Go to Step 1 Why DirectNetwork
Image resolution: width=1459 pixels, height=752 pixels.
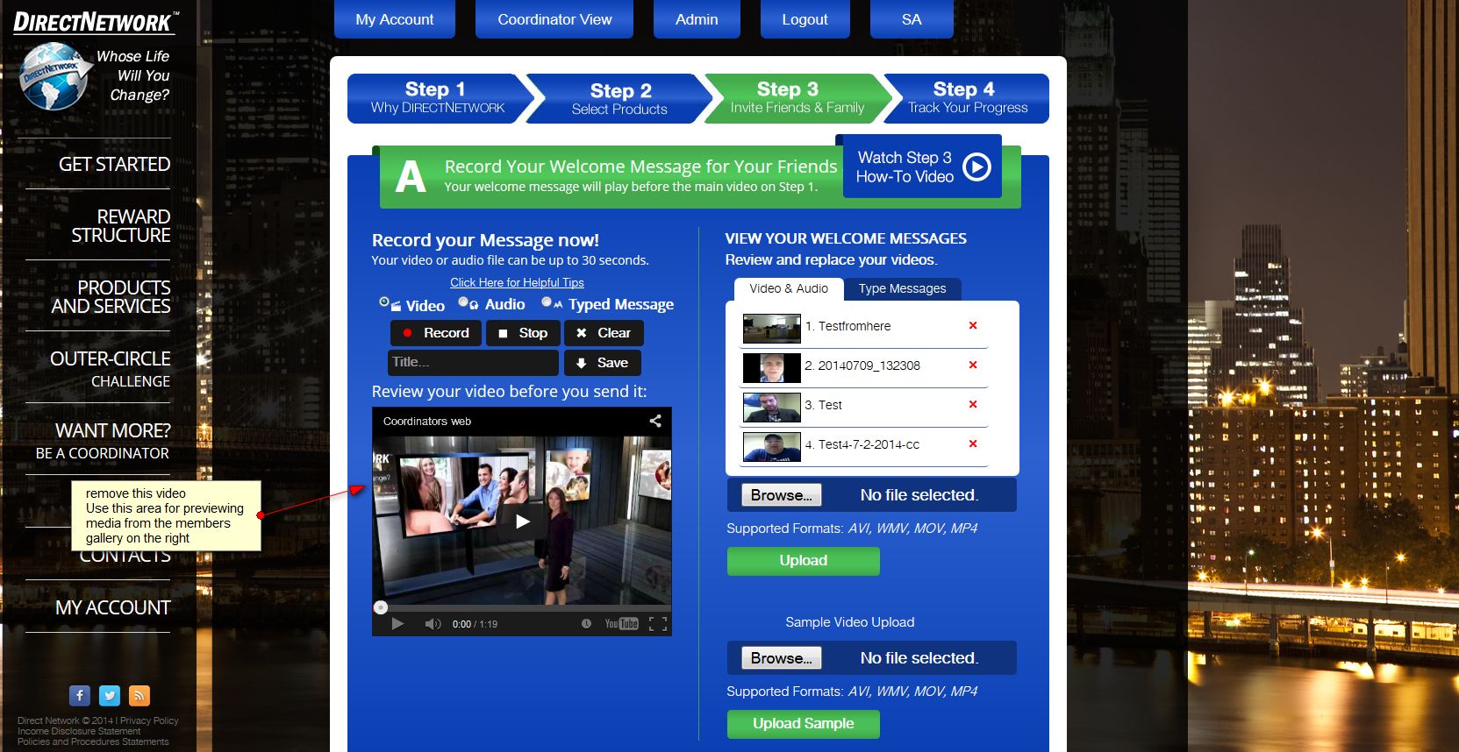pyautogui.click(x=437, y=97)
